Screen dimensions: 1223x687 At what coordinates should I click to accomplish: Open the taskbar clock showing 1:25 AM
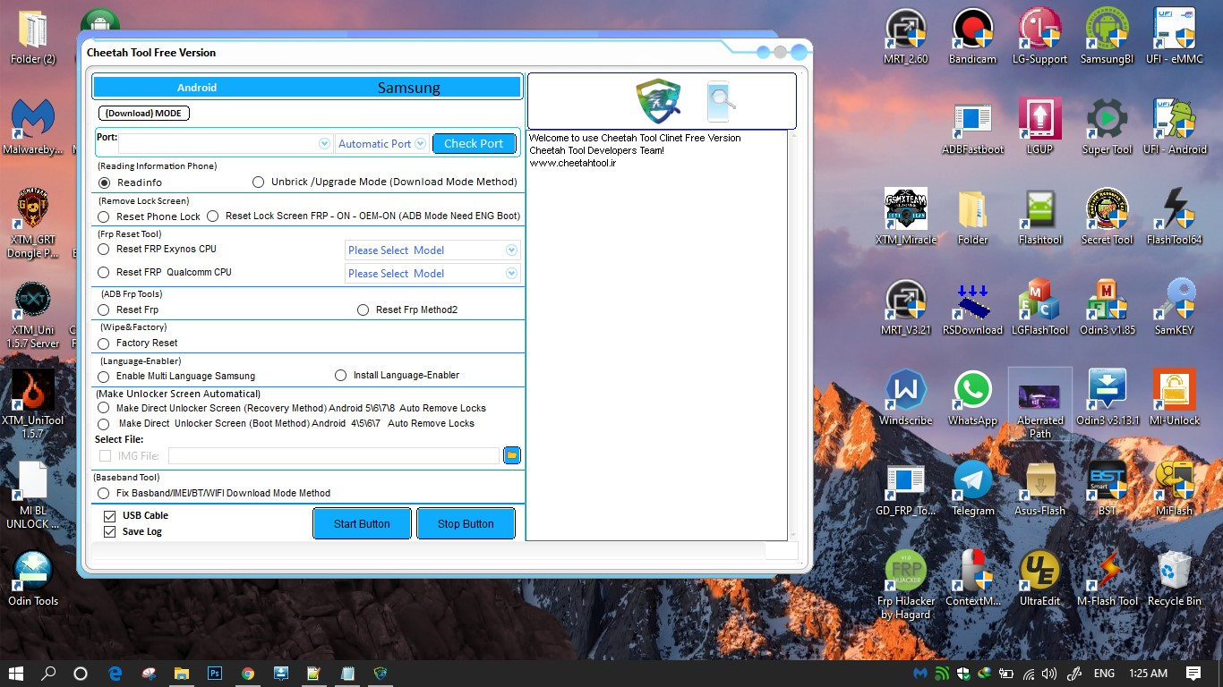click(1149, 674)
